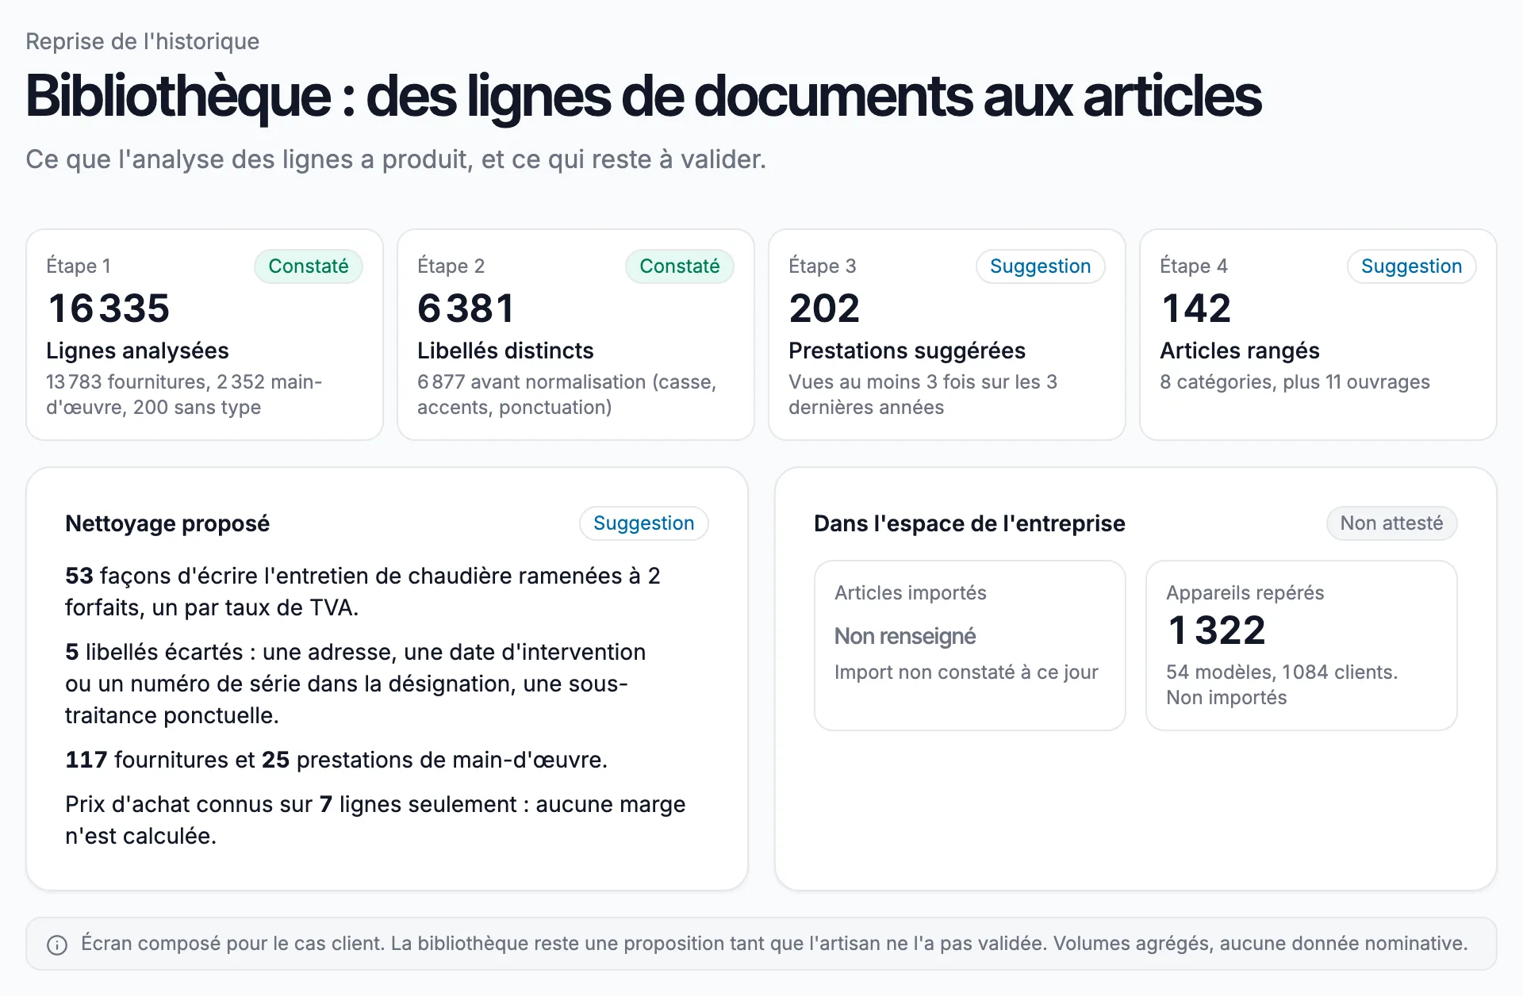Click the Prestations suggérées label
This screenshot has width=1523, height=996.
(x=907, y=351)
